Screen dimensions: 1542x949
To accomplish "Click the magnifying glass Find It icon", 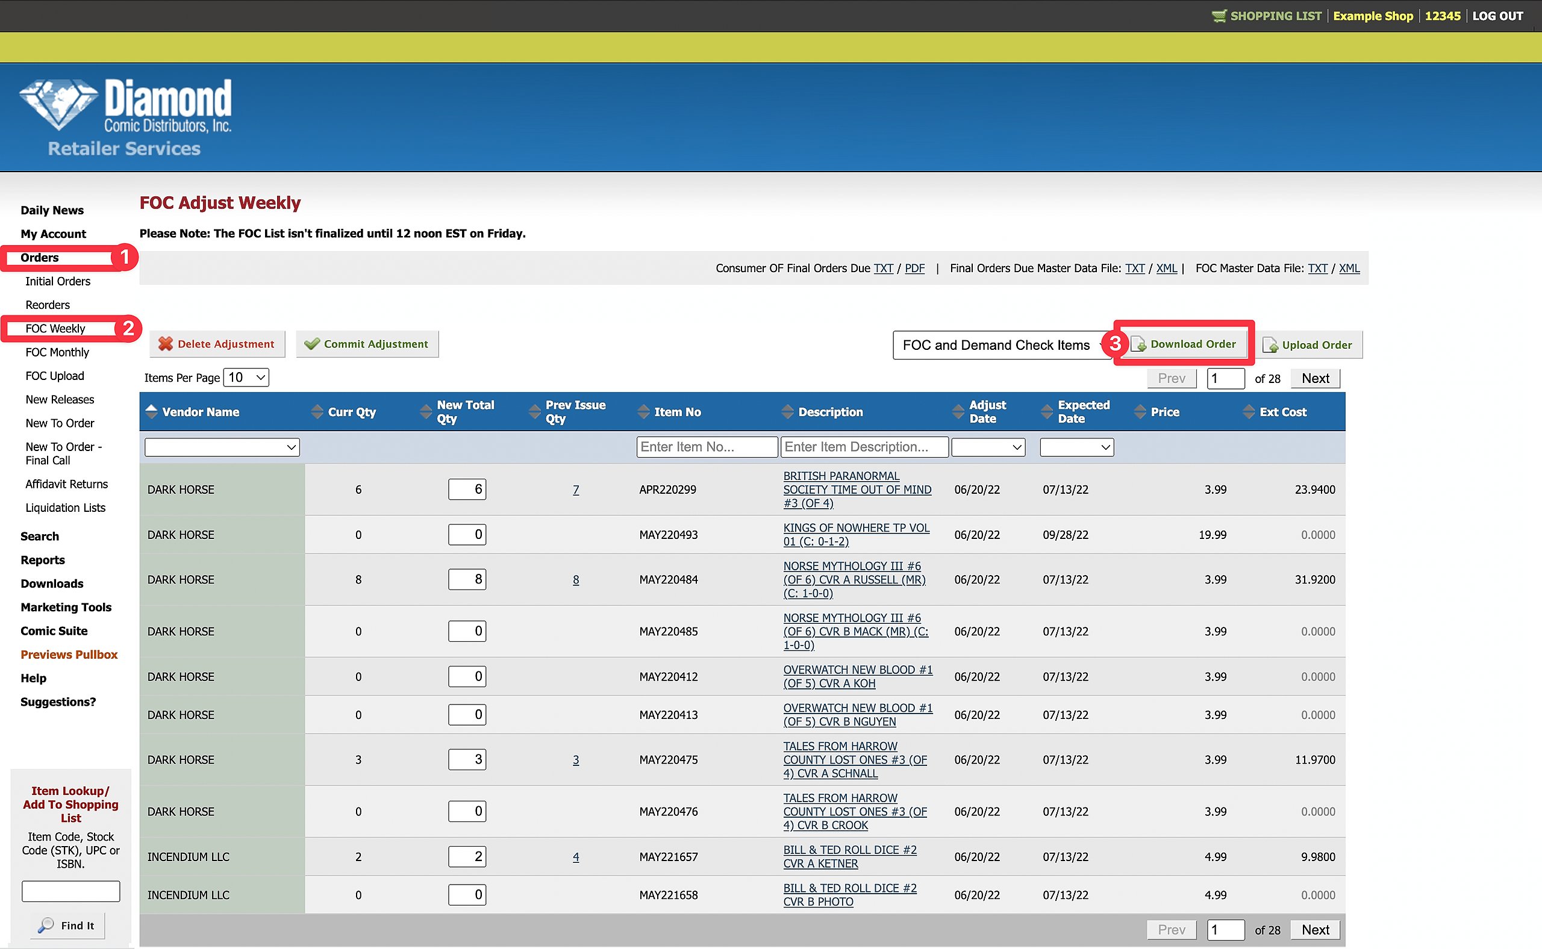I will pos(46,925).
